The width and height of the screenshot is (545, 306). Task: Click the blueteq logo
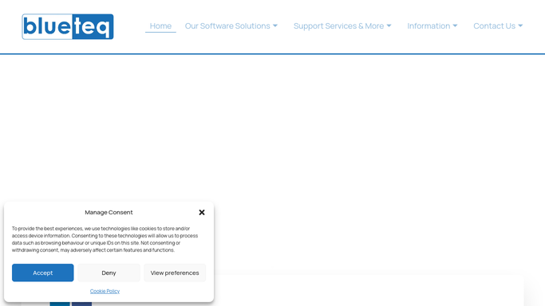click(68, 27)
